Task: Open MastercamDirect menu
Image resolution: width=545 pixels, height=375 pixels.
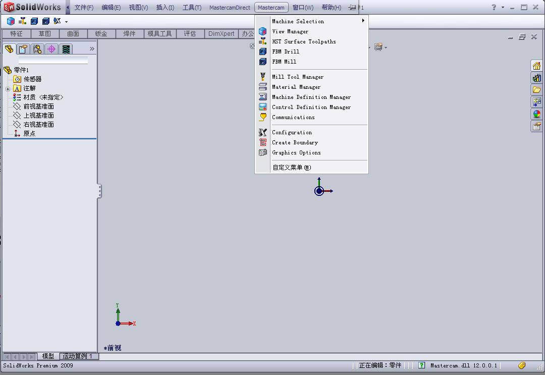Action: (x=230, y=7)
